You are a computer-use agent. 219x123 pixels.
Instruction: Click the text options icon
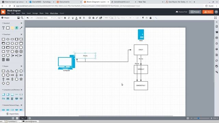pos(84,18)
